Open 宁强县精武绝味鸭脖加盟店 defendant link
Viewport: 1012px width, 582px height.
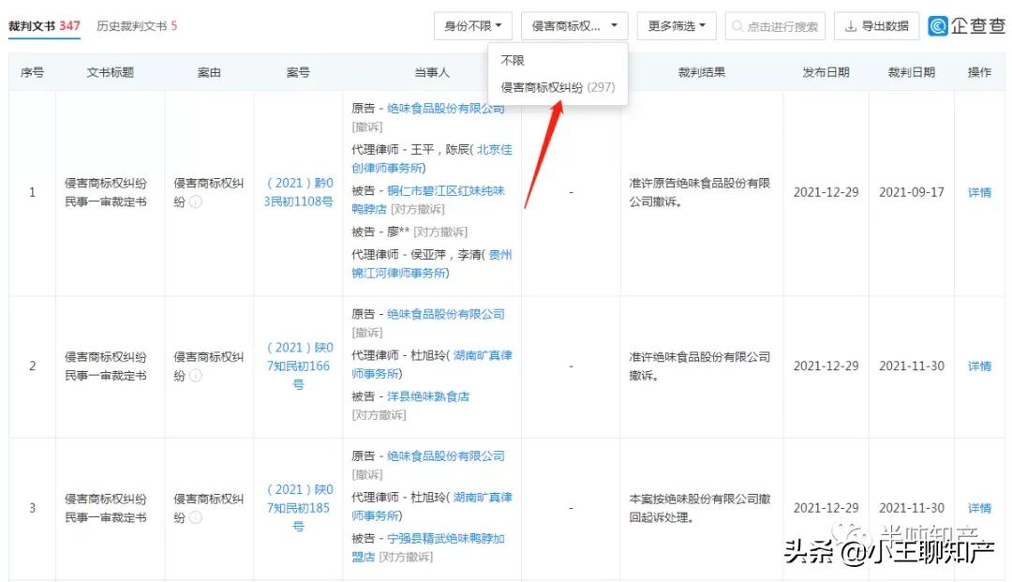coord(428,547)
